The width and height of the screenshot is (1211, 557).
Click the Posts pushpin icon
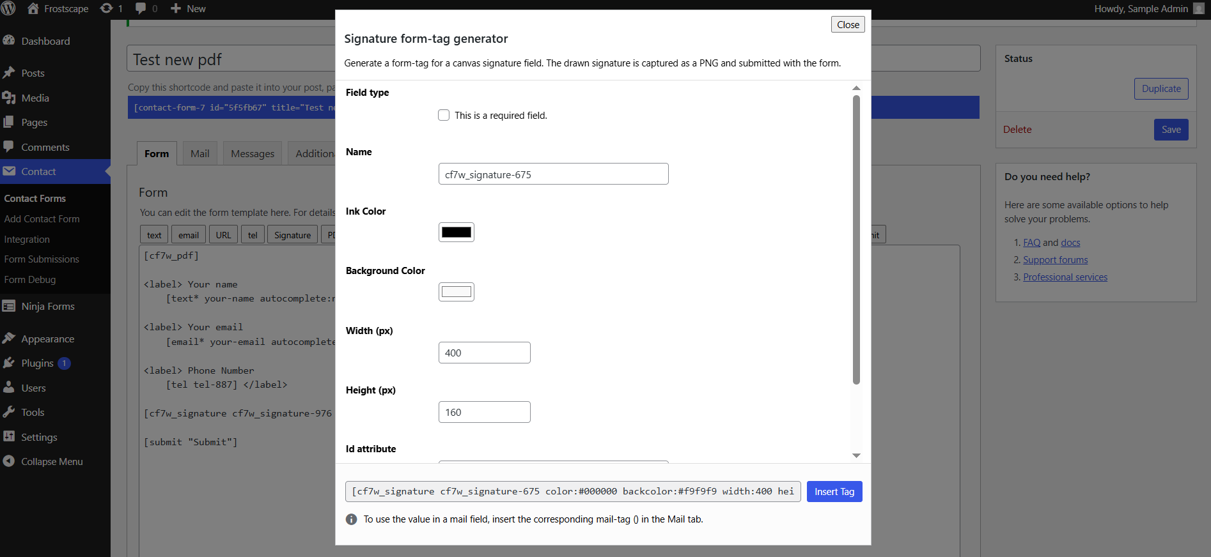(9, 73)
